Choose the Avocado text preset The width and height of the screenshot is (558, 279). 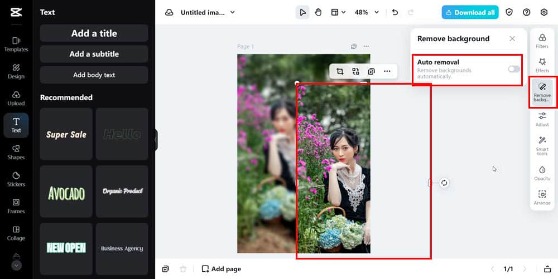(66, 192)
